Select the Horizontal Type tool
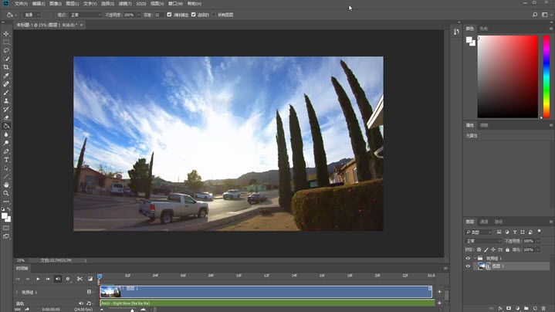555x312 pixels. pyautogui.click(x=6, y=159)
